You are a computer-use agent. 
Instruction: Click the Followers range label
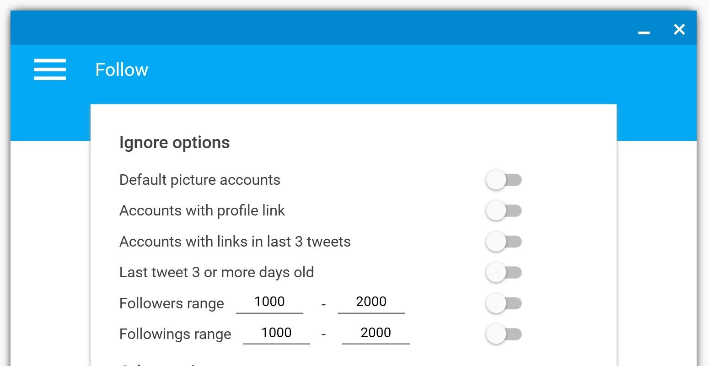tap(172, 303)
